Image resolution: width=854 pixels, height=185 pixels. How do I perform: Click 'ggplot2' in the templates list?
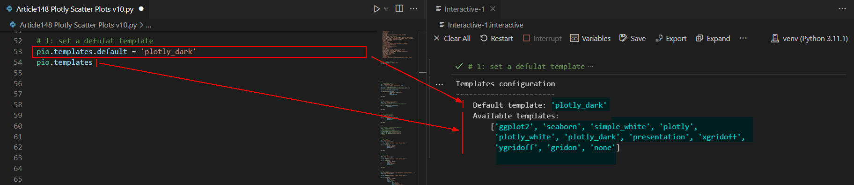tap(514, 127)
